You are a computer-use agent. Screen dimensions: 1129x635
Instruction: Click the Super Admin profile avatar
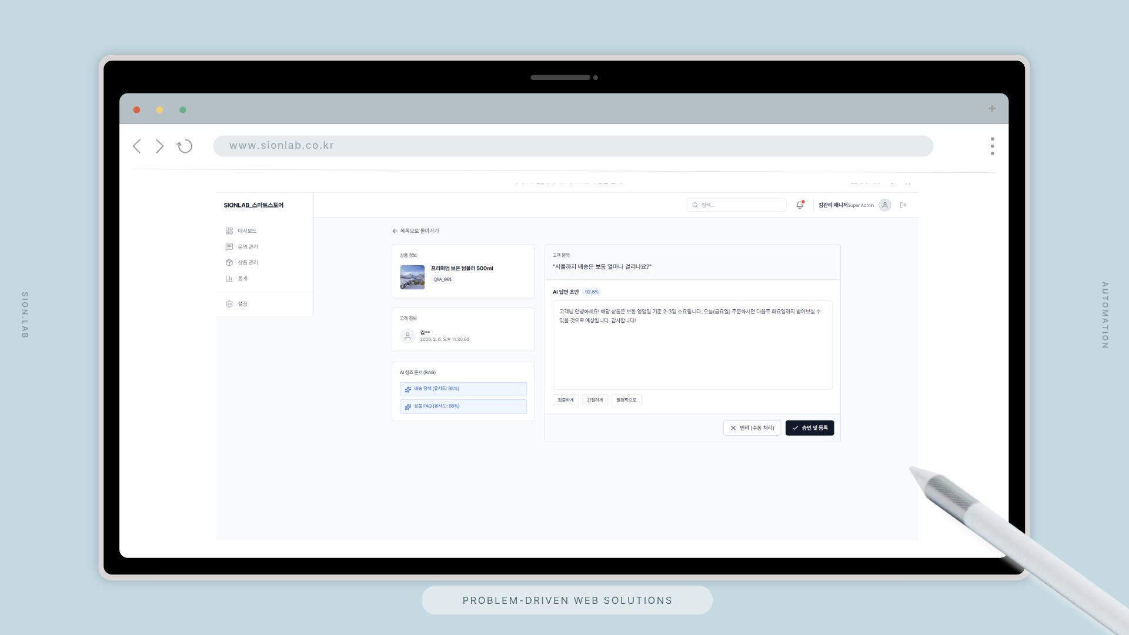click(884, 205)
